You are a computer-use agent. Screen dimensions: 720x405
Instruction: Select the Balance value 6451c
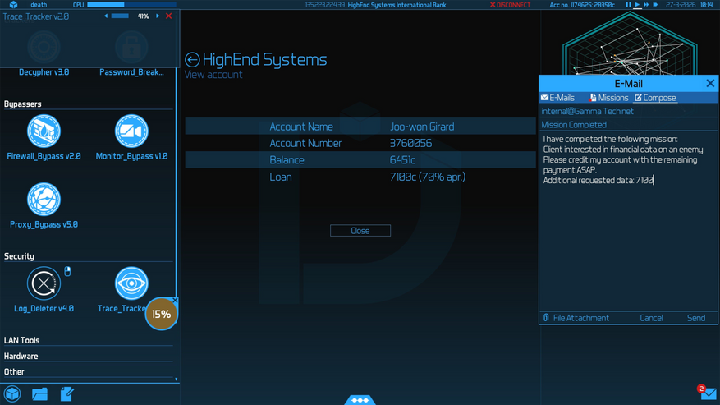pos(402,160)
